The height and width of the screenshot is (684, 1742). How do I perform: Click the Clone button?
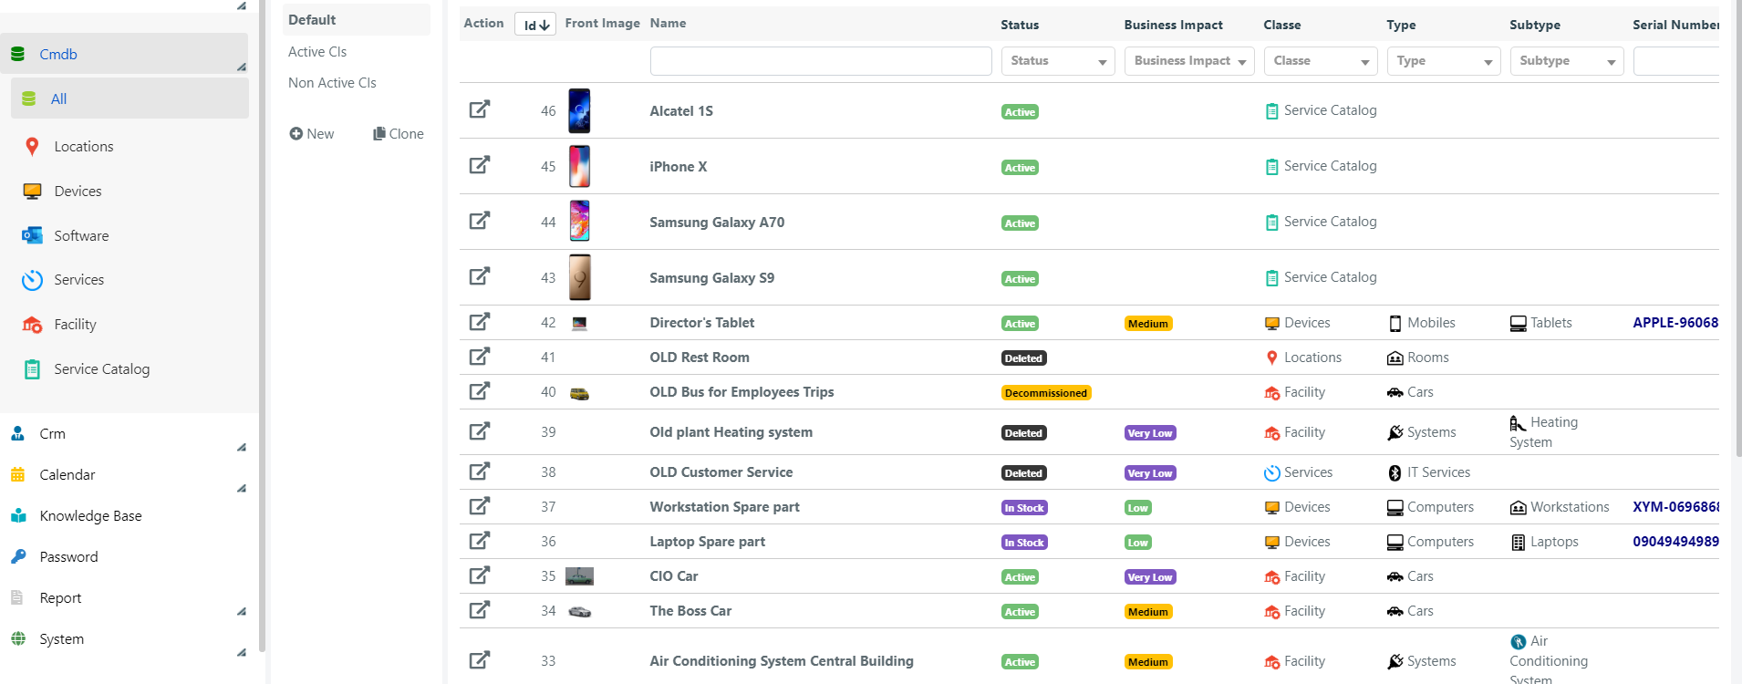click(x=399, y=134)
